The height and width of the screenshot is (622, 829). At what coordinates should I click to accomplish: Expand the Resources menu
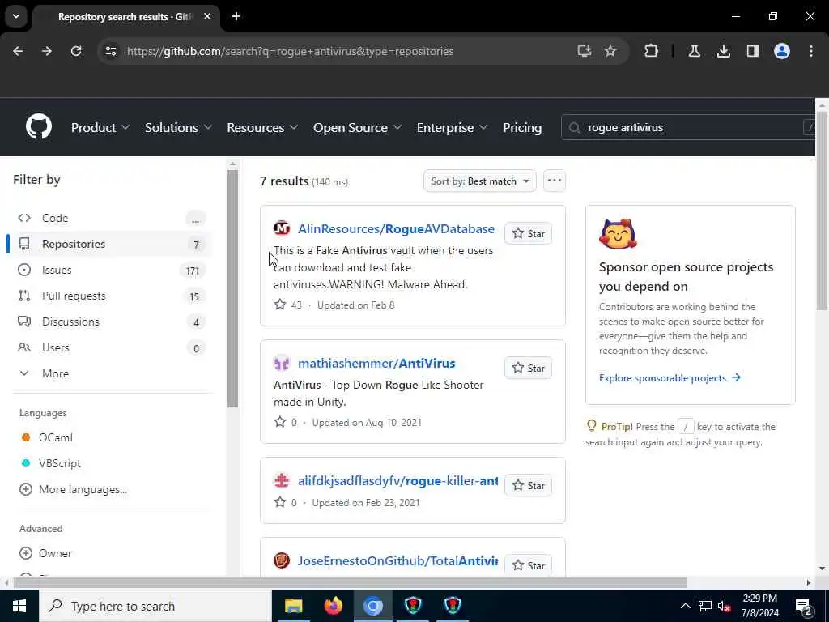[262, 127]
